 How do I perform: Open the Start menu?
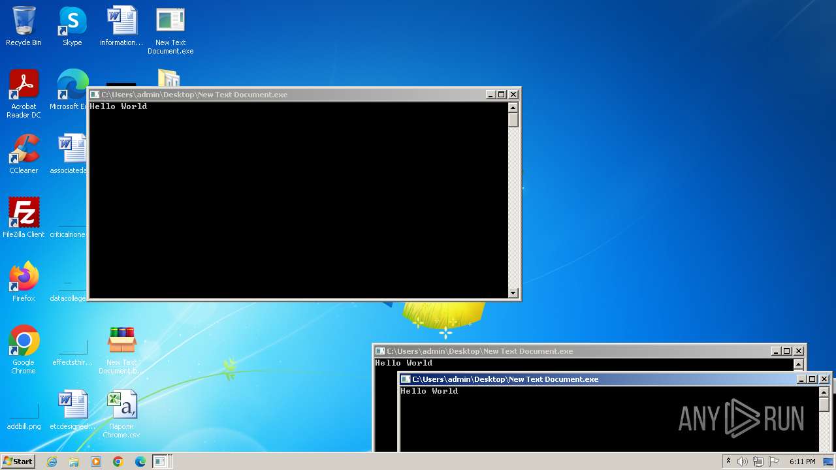18,462
